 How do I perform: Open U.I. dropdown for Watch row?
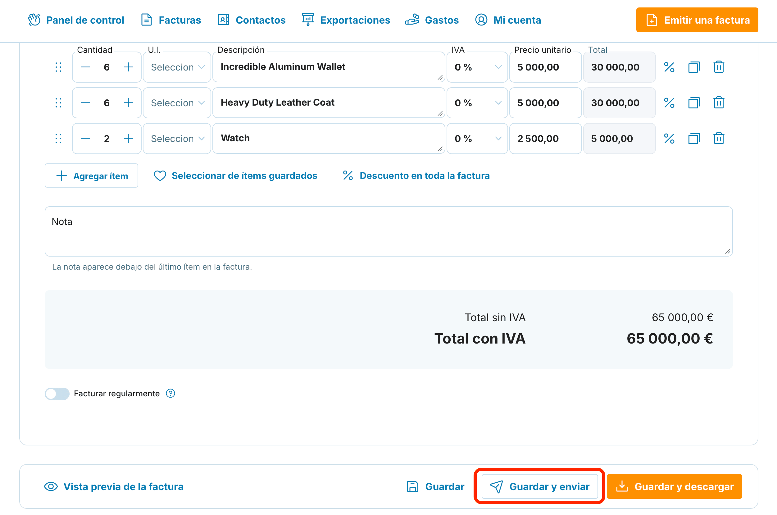pos(177,139)
